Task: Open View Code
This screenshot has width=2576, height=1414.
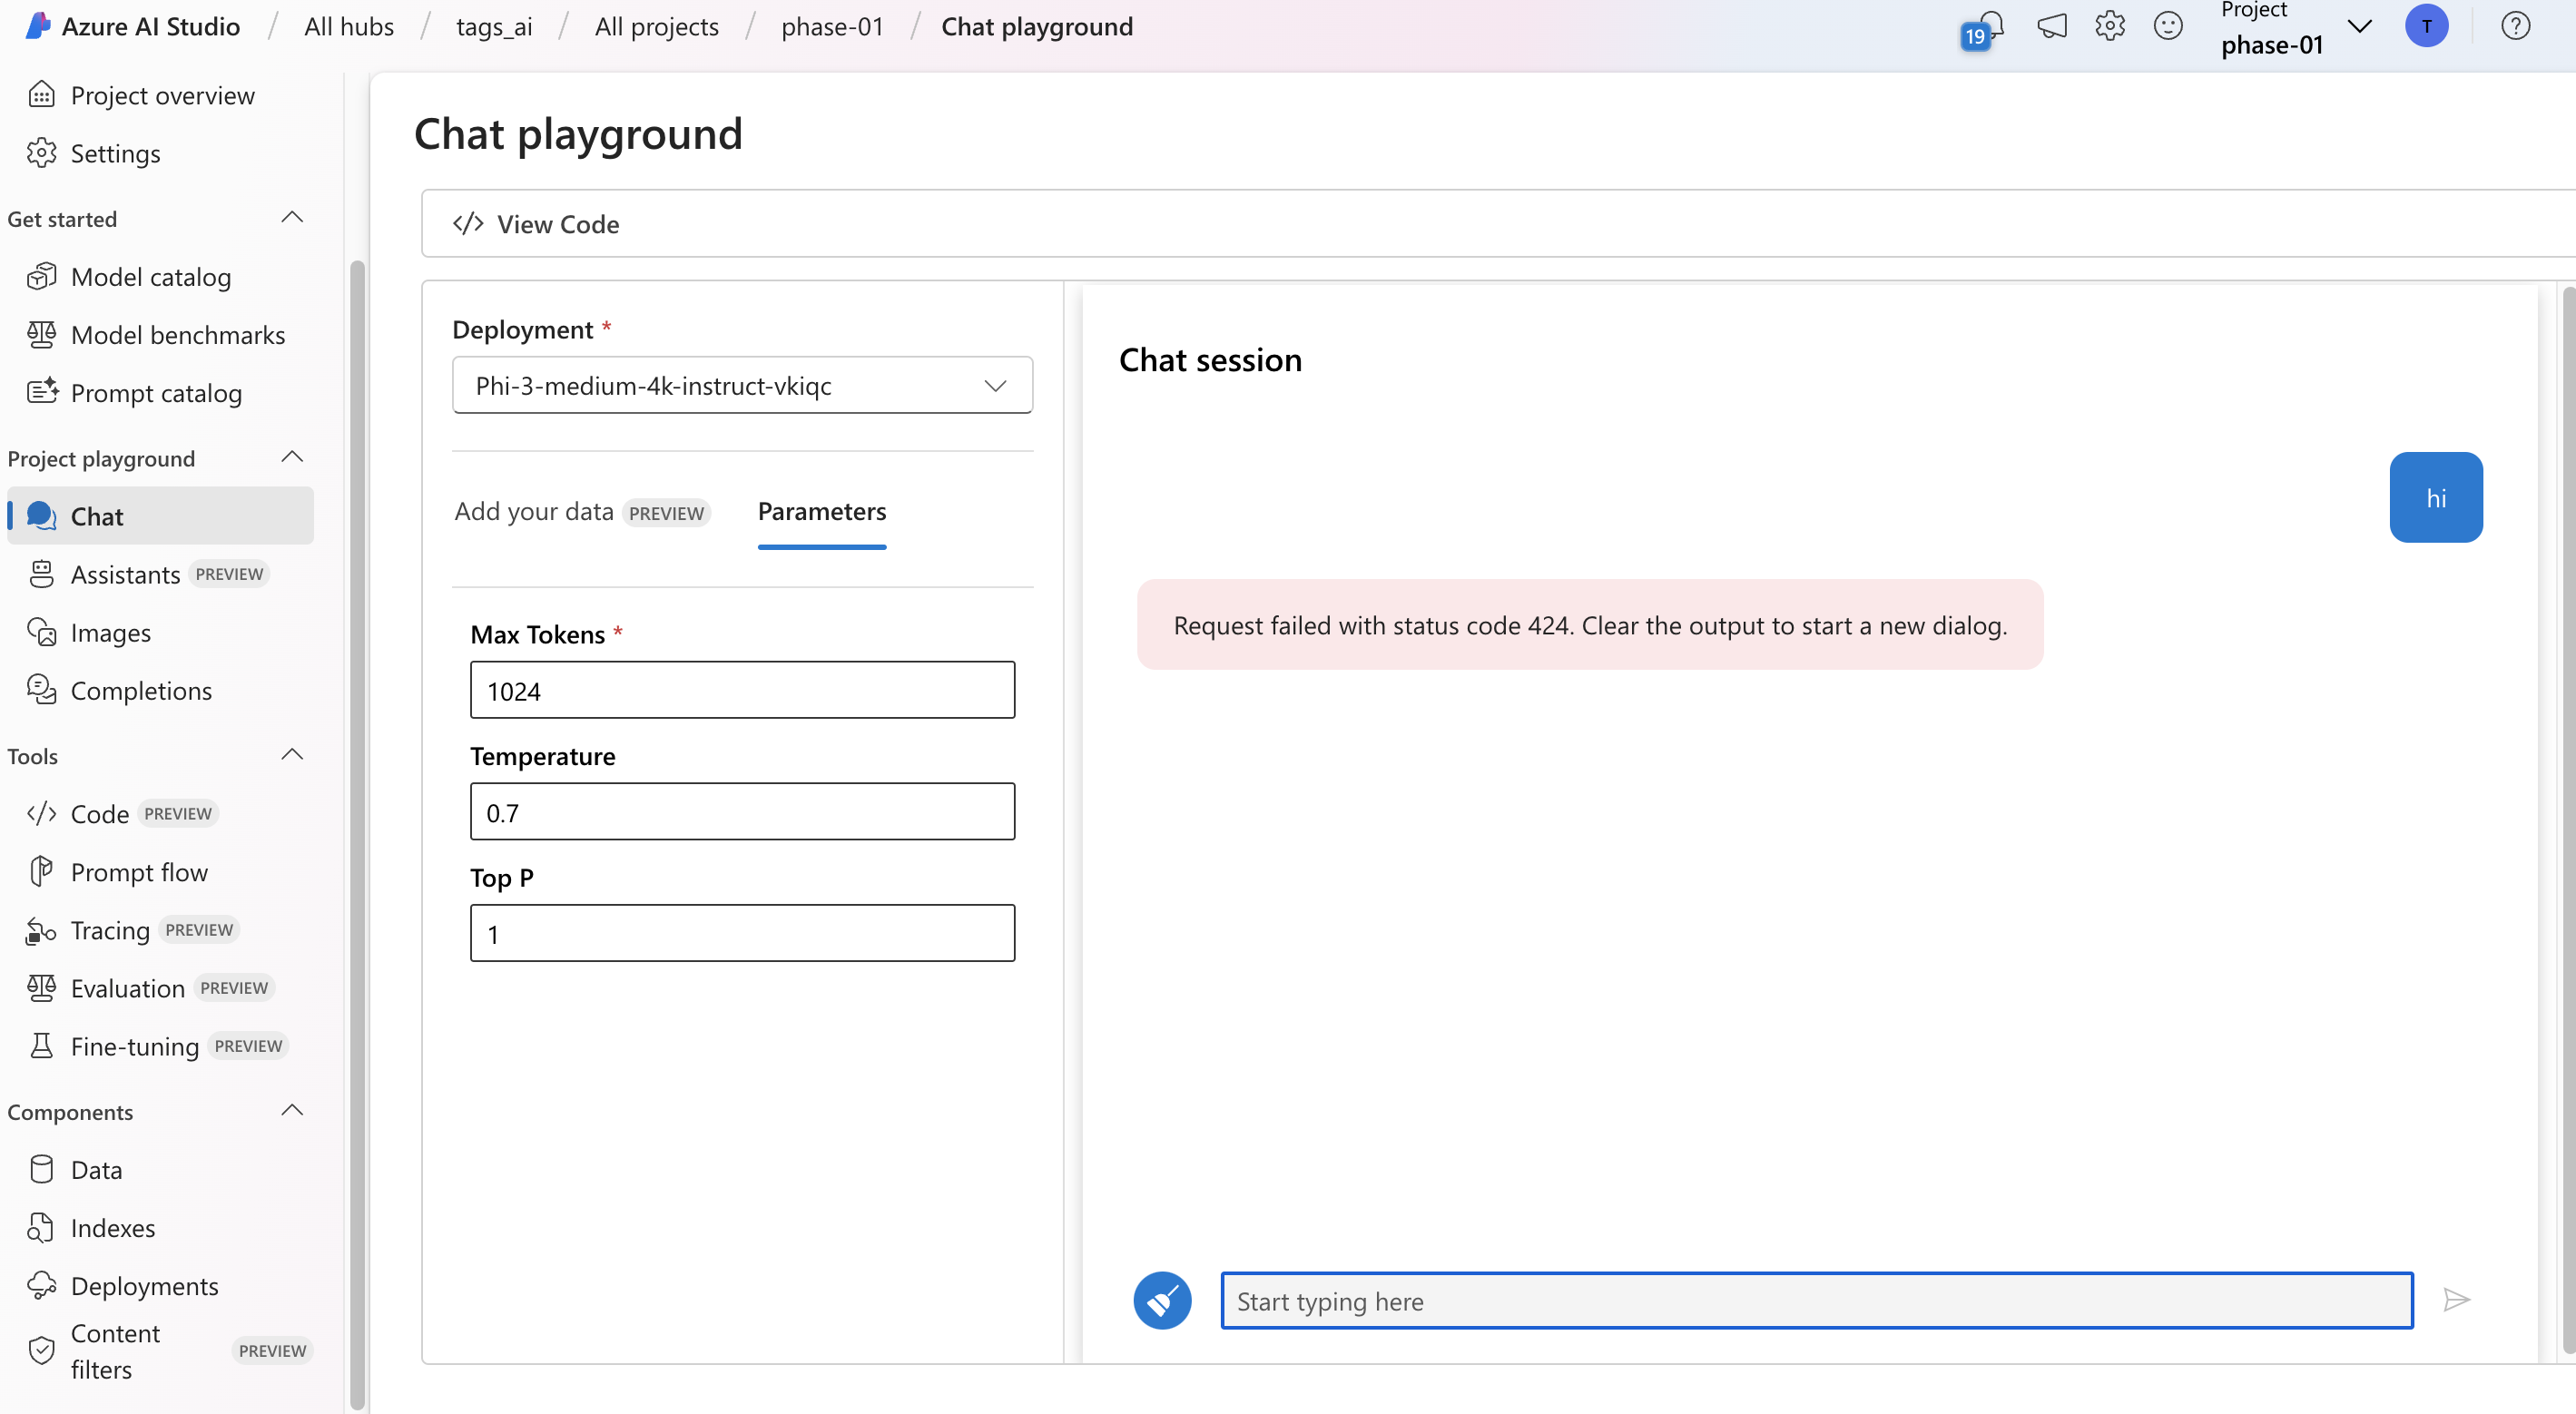Action: tap(536, 223)
